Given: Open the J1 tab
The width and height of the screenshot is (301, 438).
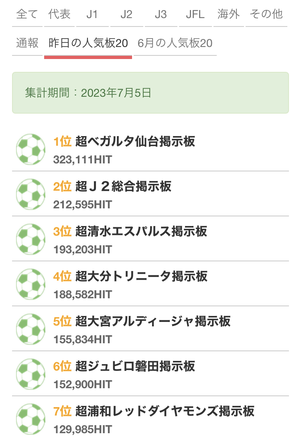Looking at the screenshot, I should [x=92, y=15].
